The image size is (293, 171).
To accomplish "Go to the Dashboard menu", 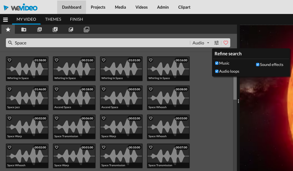I will [71, 7].
